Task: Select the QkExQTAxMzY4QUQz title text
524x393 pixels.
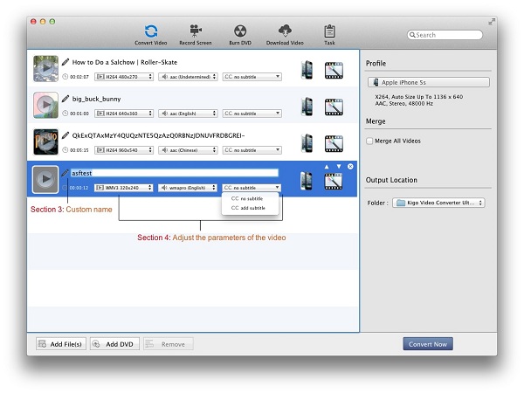Action: [x=158, y=135]
